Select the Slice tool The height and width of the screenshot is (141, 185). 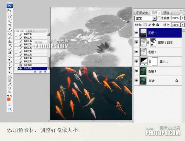point(10,29)
